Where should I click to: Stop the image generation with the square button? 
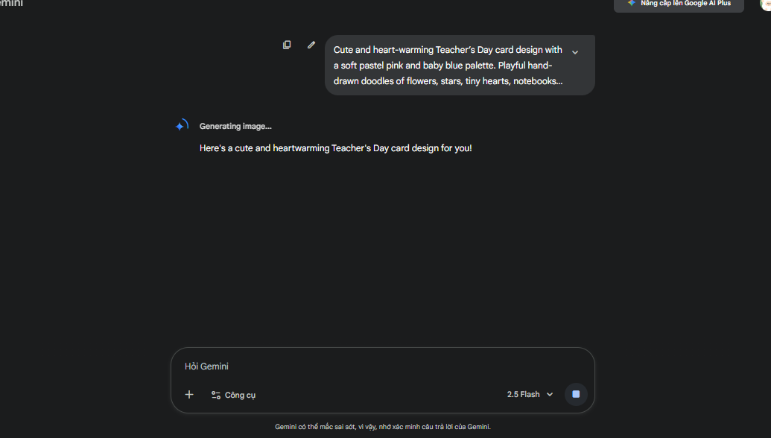coord(576,394)
